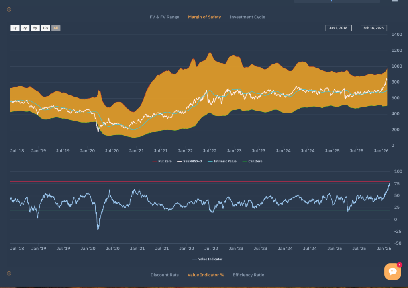Image resolution: width=408 pixels, height=288 pixels.
Task: Set chart range to 1y
Action: [x=15, y=28]
